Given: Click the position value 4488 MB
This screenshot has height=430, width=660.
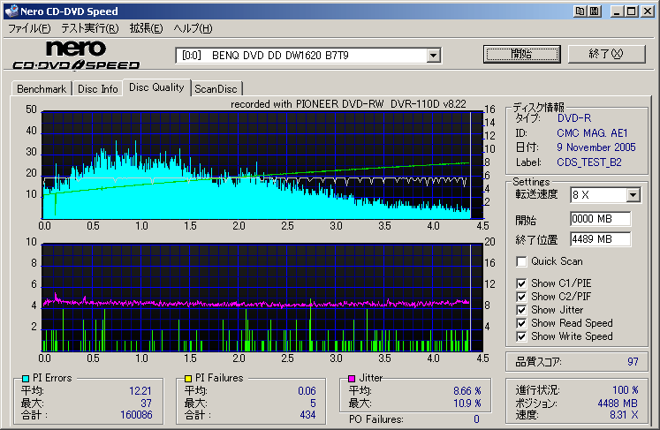Looking at the screenshot, I should pyautogui.click(x=618, y=404).
